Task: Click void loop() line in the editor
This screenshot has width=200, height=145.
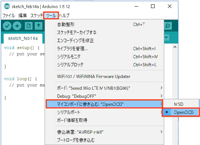Action: [20, 79]
